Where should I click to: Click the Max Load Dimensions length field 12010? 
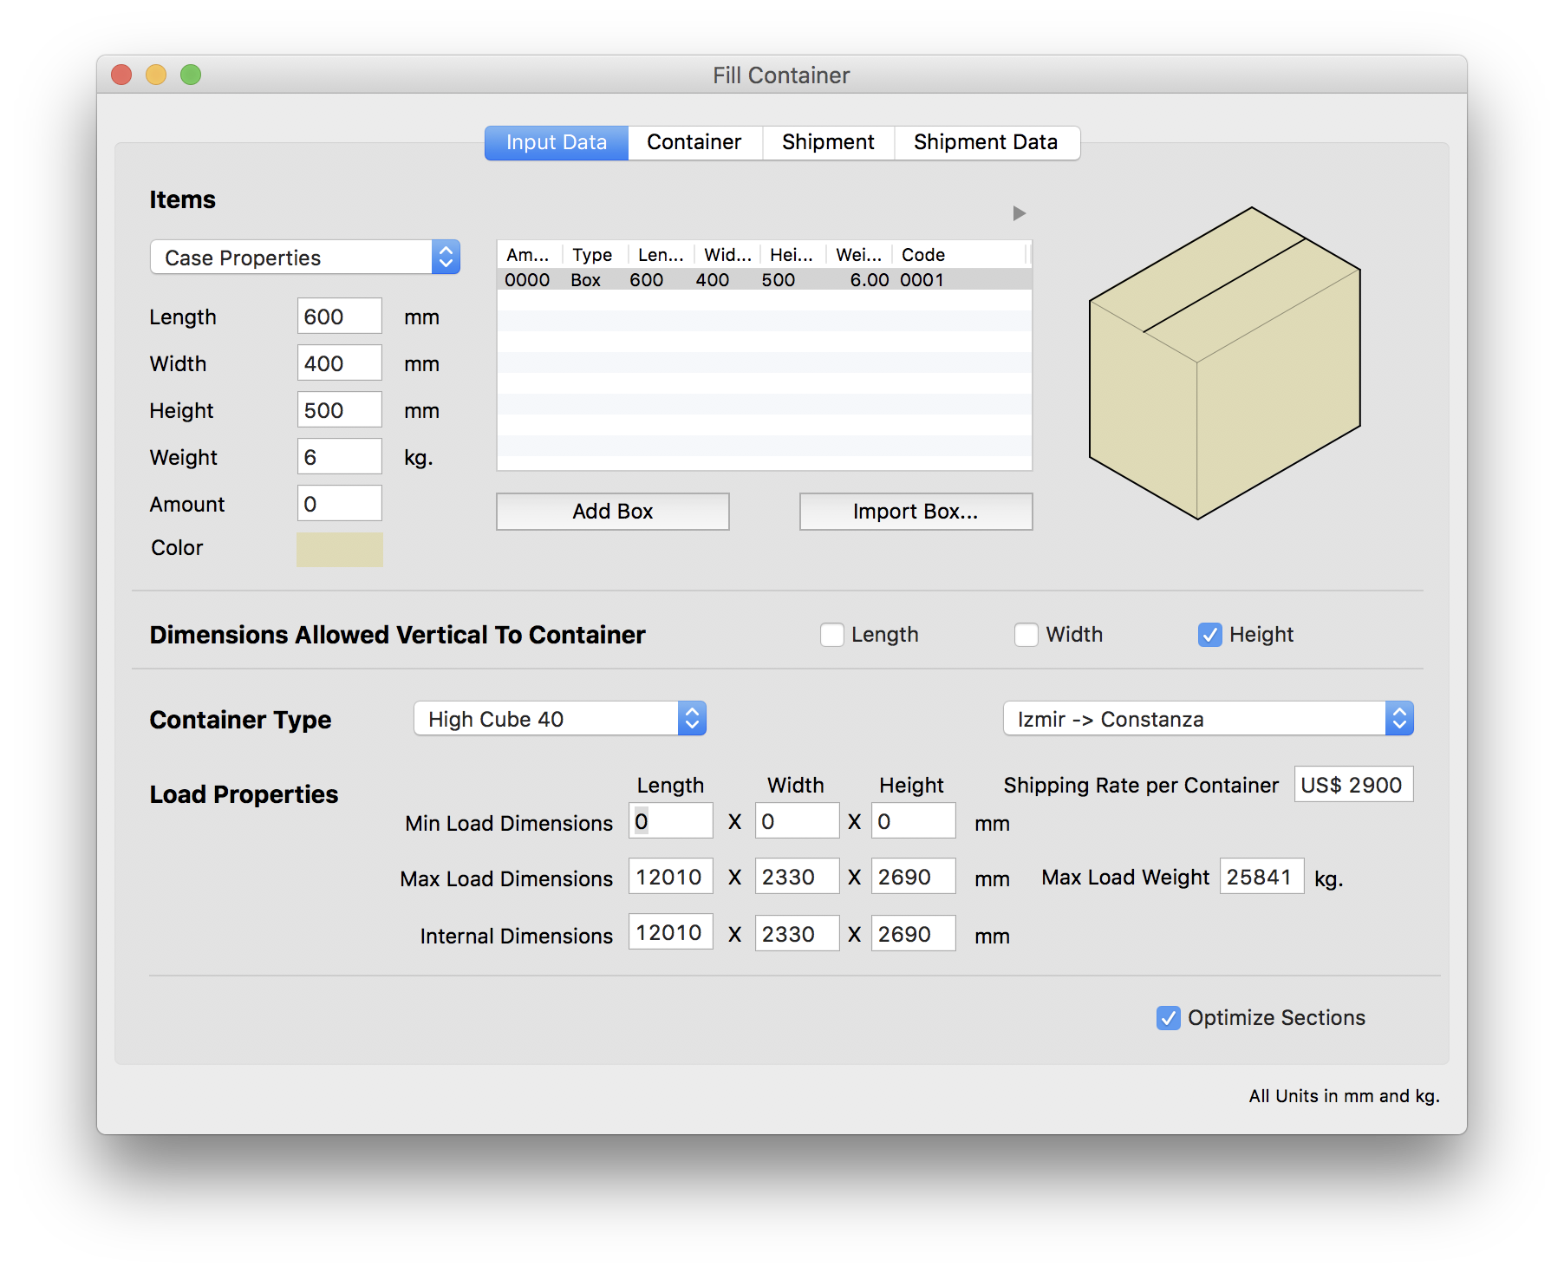pos(671,877)
